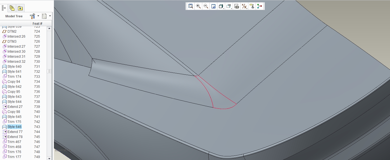
Task: Open the View Manager
Action: click(237, 6)
